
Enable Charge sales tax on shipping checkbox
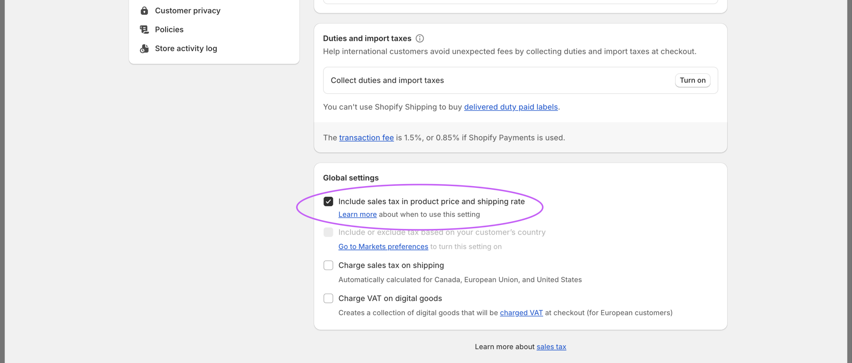tap(328, 266)
